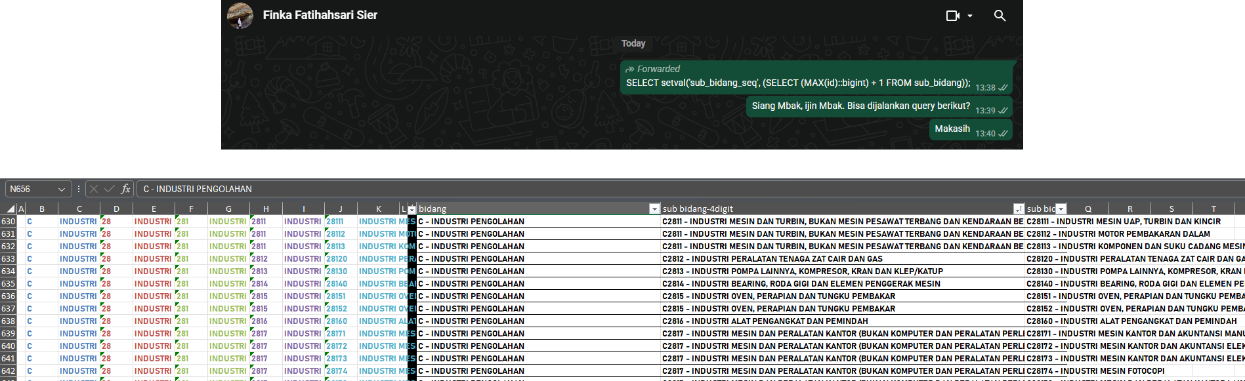Open the bidang column filter dropdown
Screen dimensions: 1245x381
[654, 209]
